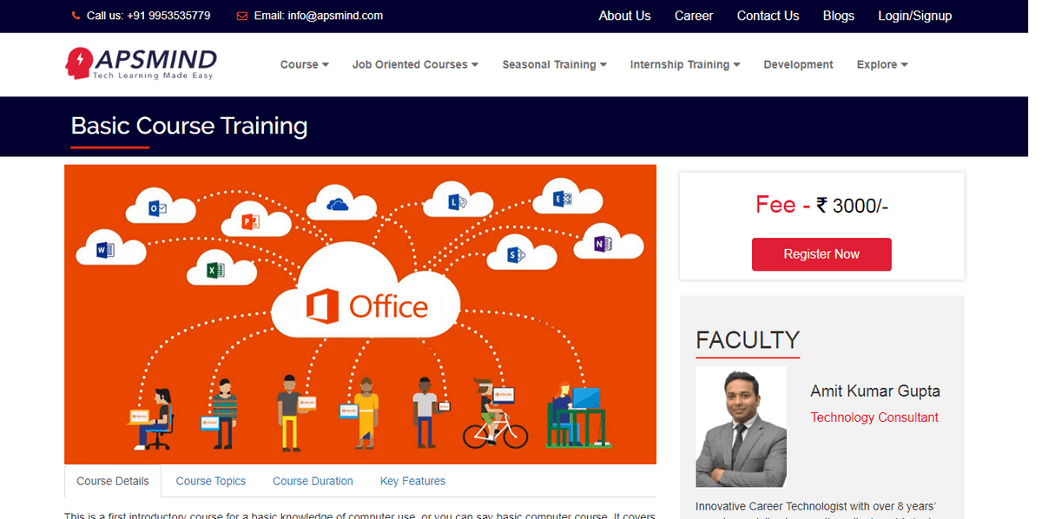This screenshot has width=1042, height=519.
Task: Click the Basic Course Training heading
Action: click(189, 127)
